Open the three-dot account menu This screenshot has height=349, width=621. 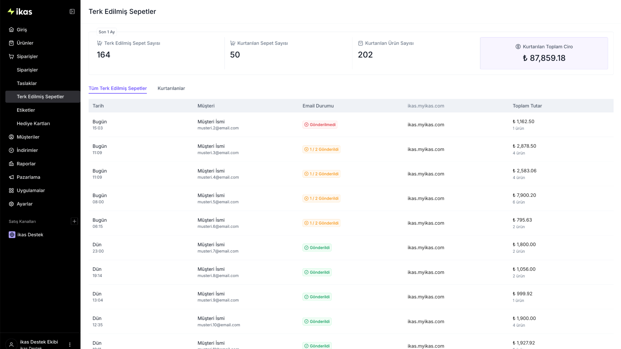[x=70, y=344]
